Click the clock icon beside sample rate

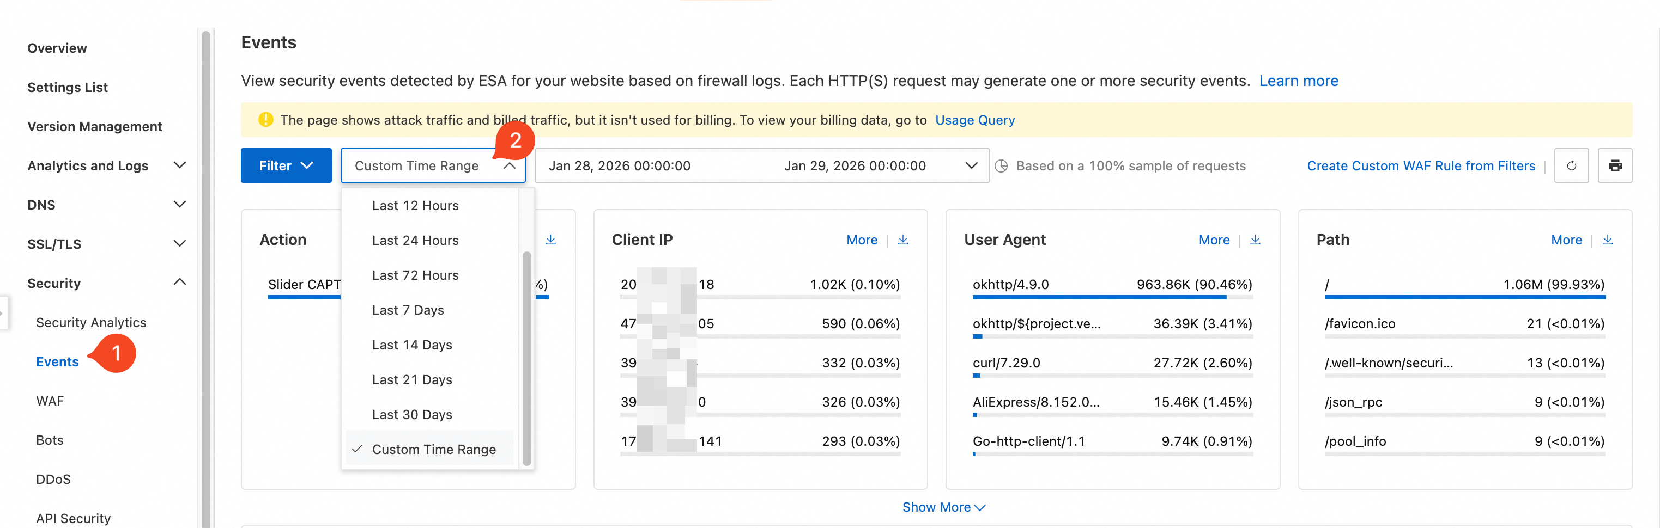[x=1001, y=166]
